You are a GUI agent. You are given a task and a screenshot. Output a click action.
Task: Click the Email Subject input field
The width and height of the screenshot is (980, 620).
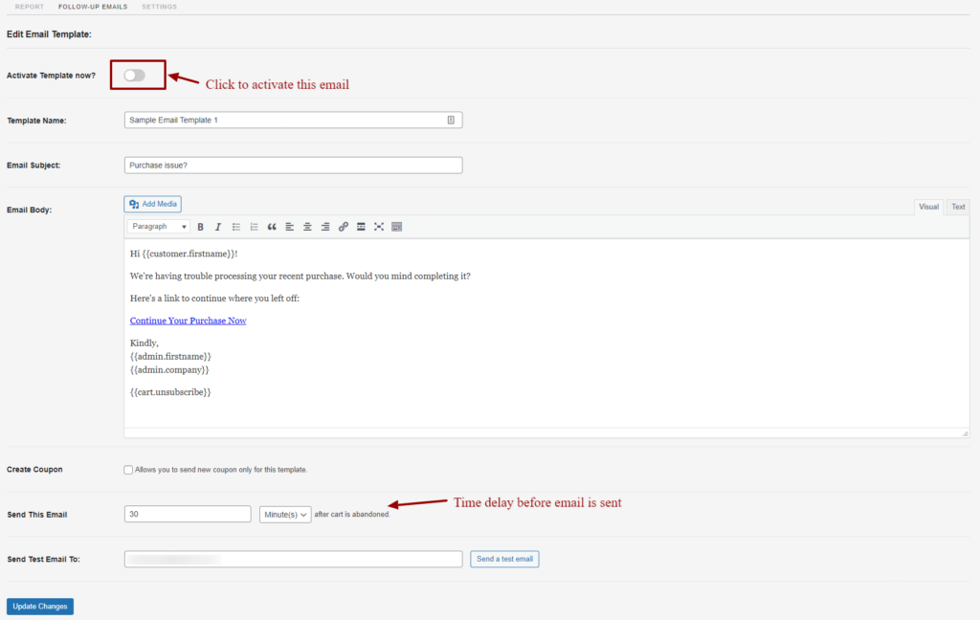click(x=293, y=166)
